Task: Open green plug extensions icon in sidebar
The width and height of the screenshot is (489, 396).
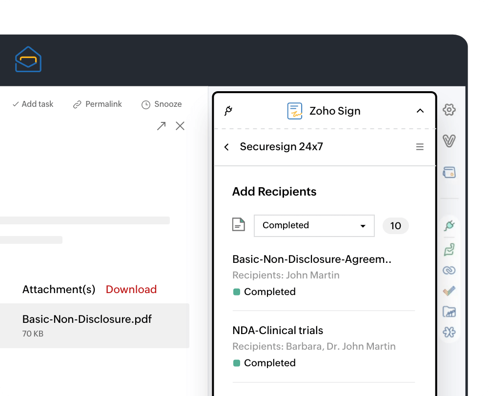Action: 449,225
